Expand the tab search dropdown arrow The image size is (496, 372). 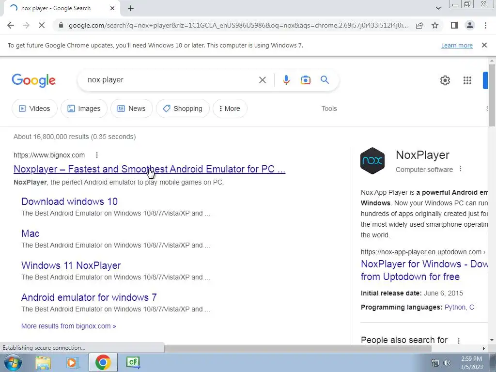(x=438, y=8)
